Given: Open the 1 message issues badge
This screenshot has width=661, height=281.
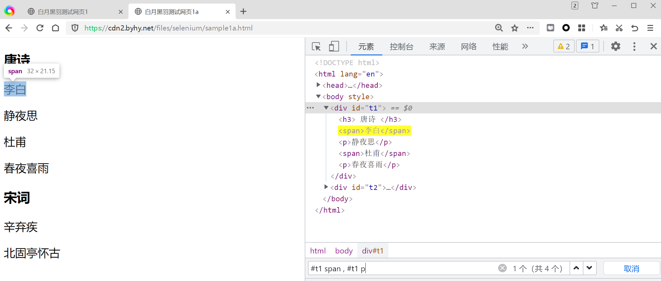Looking at the screenshot, I should (x=588, y=46).
